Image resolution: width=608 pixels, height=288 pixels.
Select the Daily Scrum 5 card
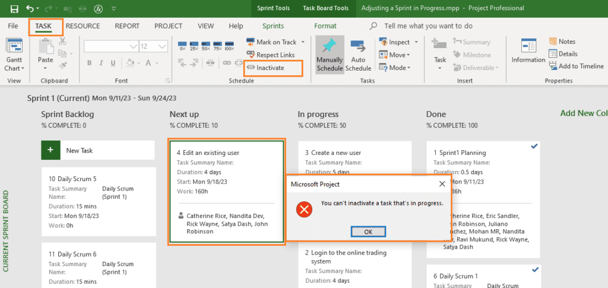point(99,202)
